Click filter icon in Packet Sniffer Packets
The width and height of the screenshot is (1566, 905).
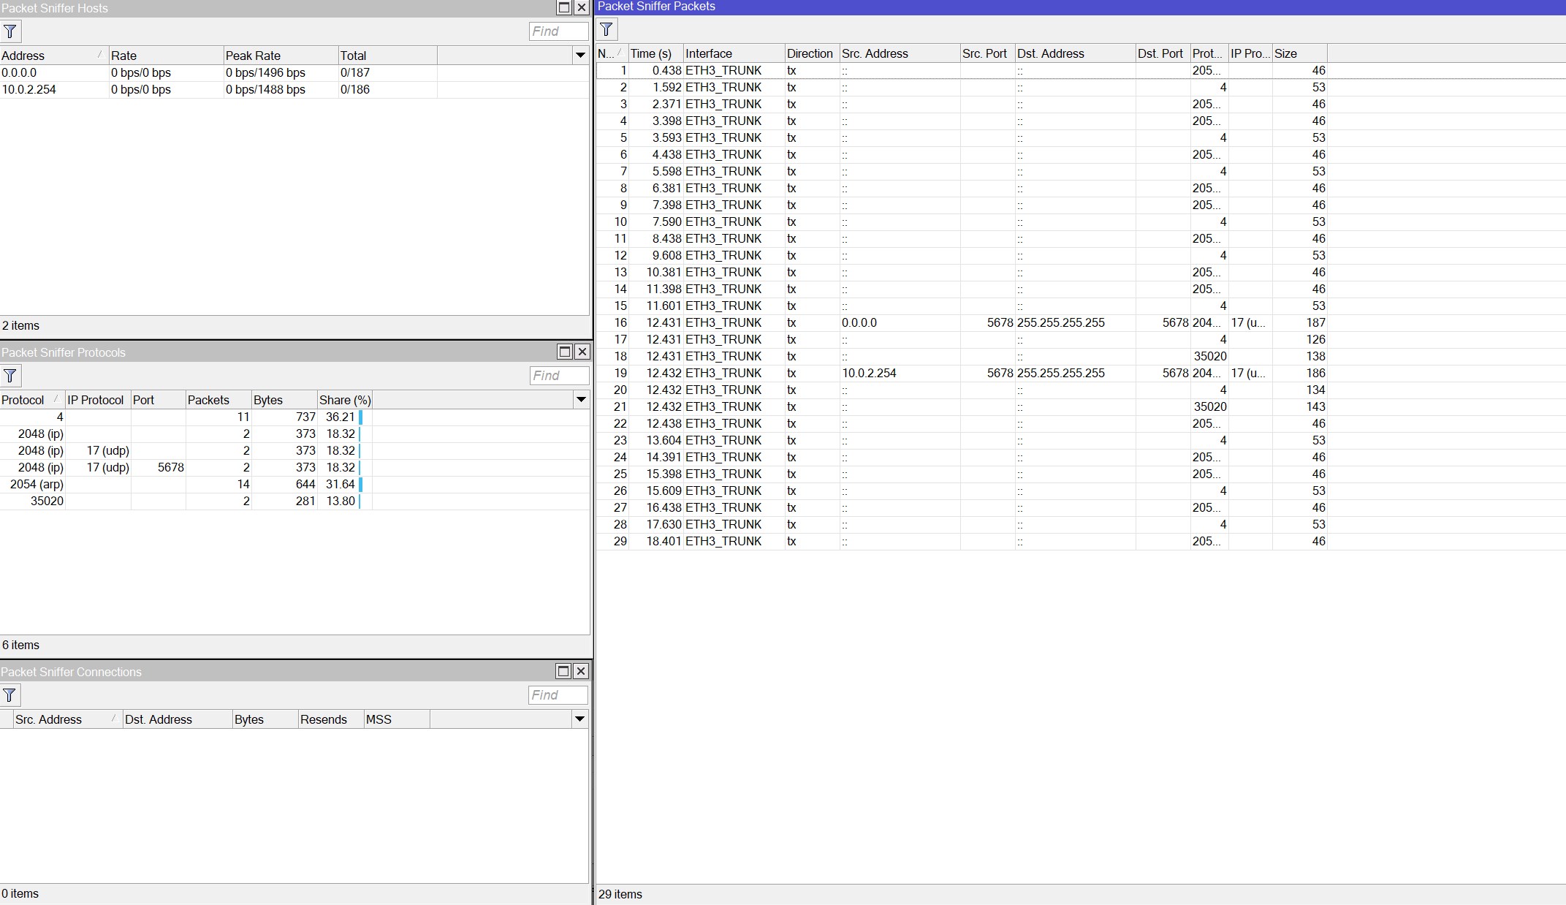point(607,29)
